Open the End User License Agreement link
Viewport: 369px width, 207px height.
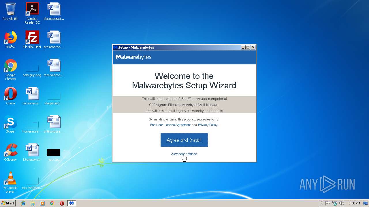coord(170,125)
